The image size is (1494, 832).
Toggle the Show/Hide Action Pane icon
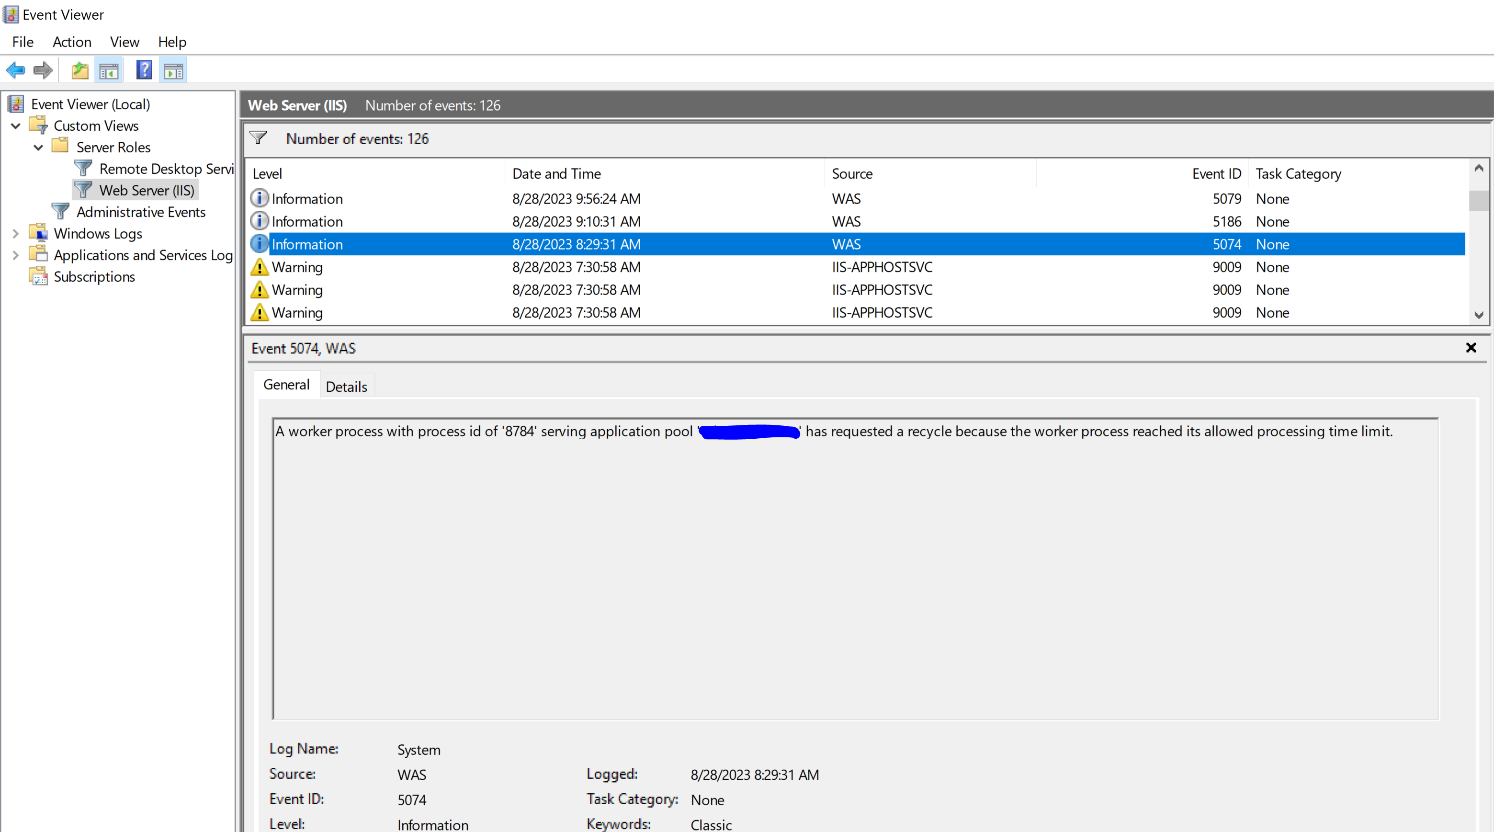tap(173, 71)
